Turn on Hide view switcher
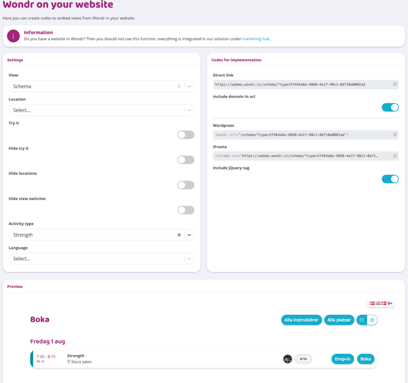The width and height of the screenshot is (408, 383). [186, 210]
